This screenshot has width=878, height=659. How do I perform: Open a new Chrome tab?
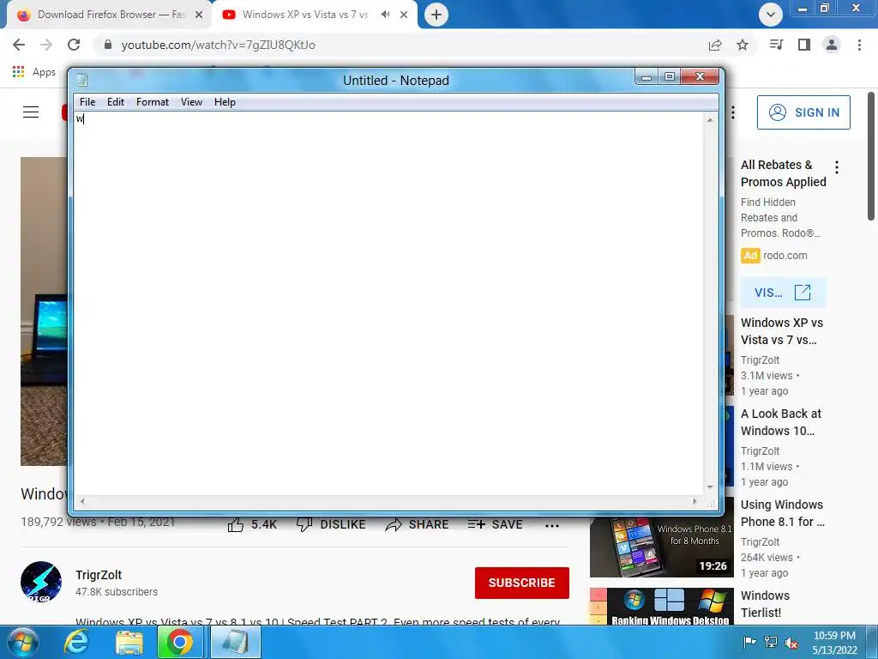click(x=436, y=15)
